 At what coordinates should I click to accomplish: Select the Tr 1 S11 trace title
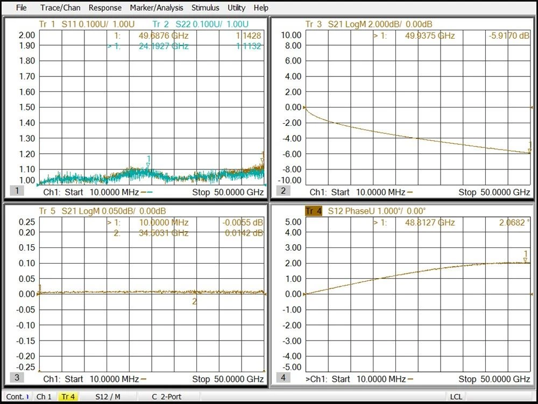pyautogui.click(x=87, y=24)
